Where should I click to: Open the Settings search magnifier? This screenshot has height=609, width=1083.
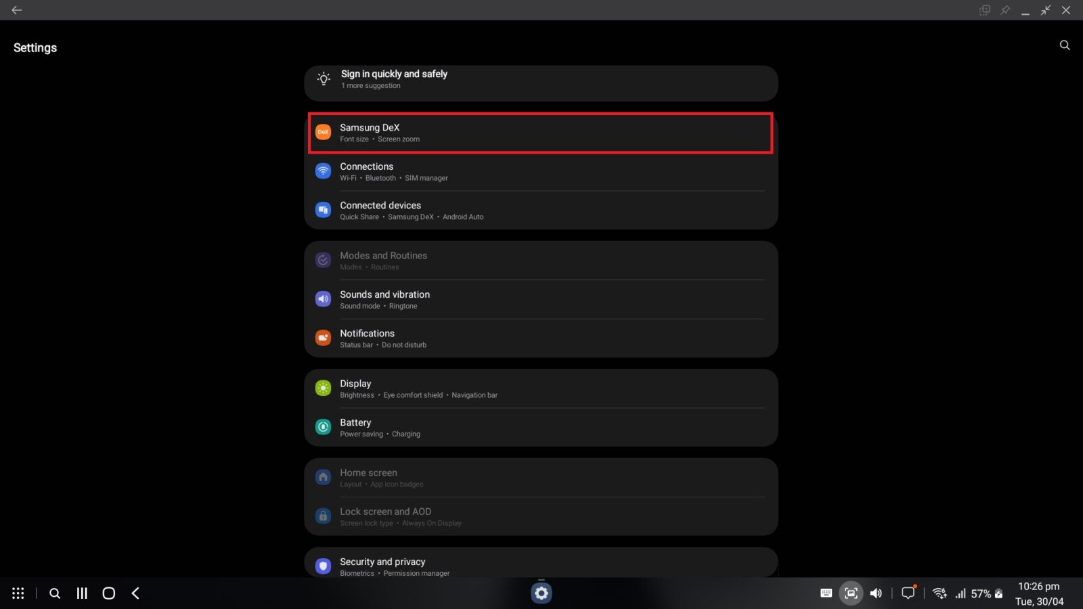pyautogui.click(x=1064, y=45)
